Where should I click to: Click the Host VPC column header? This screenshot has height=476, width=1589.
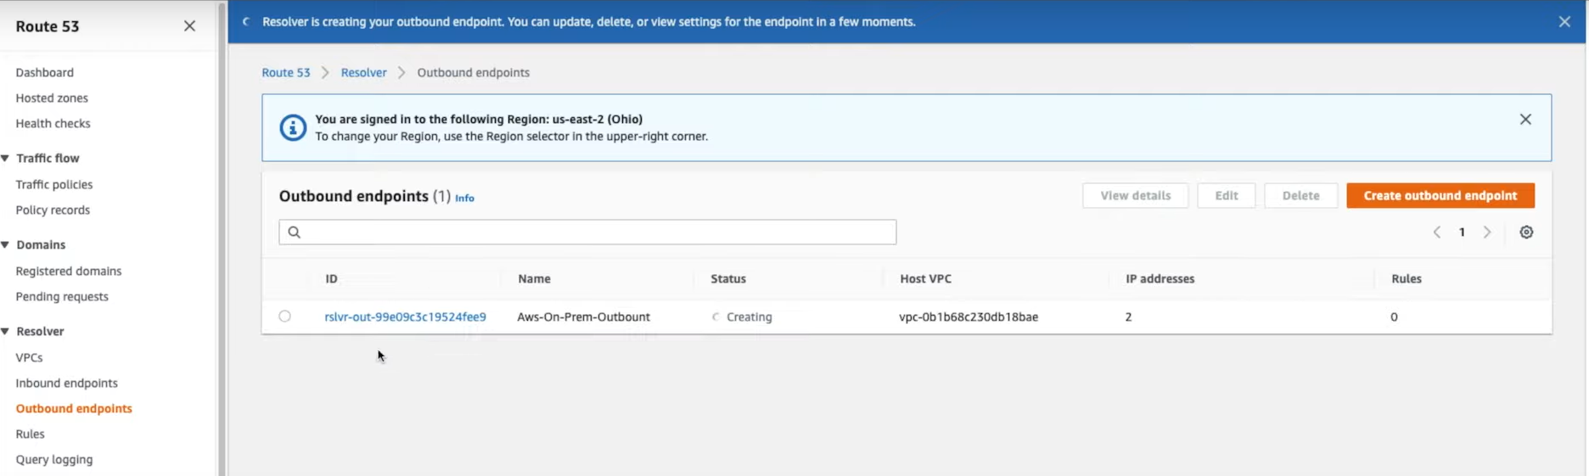pyautogui.click(x=925, y=279)
